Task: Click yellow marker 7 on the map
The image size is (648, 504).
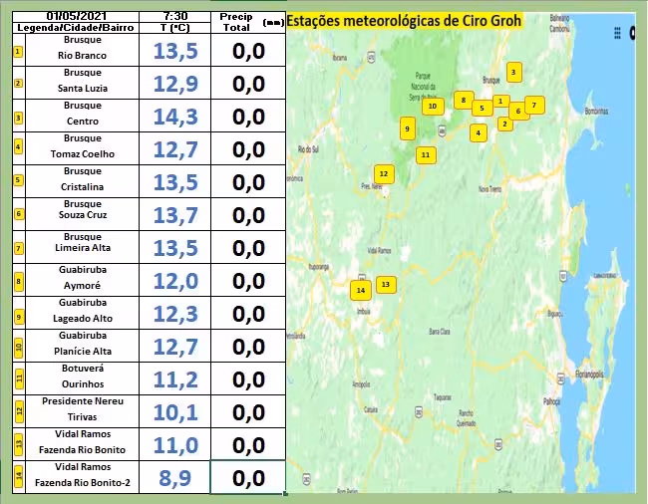Action: pos(534,105)
